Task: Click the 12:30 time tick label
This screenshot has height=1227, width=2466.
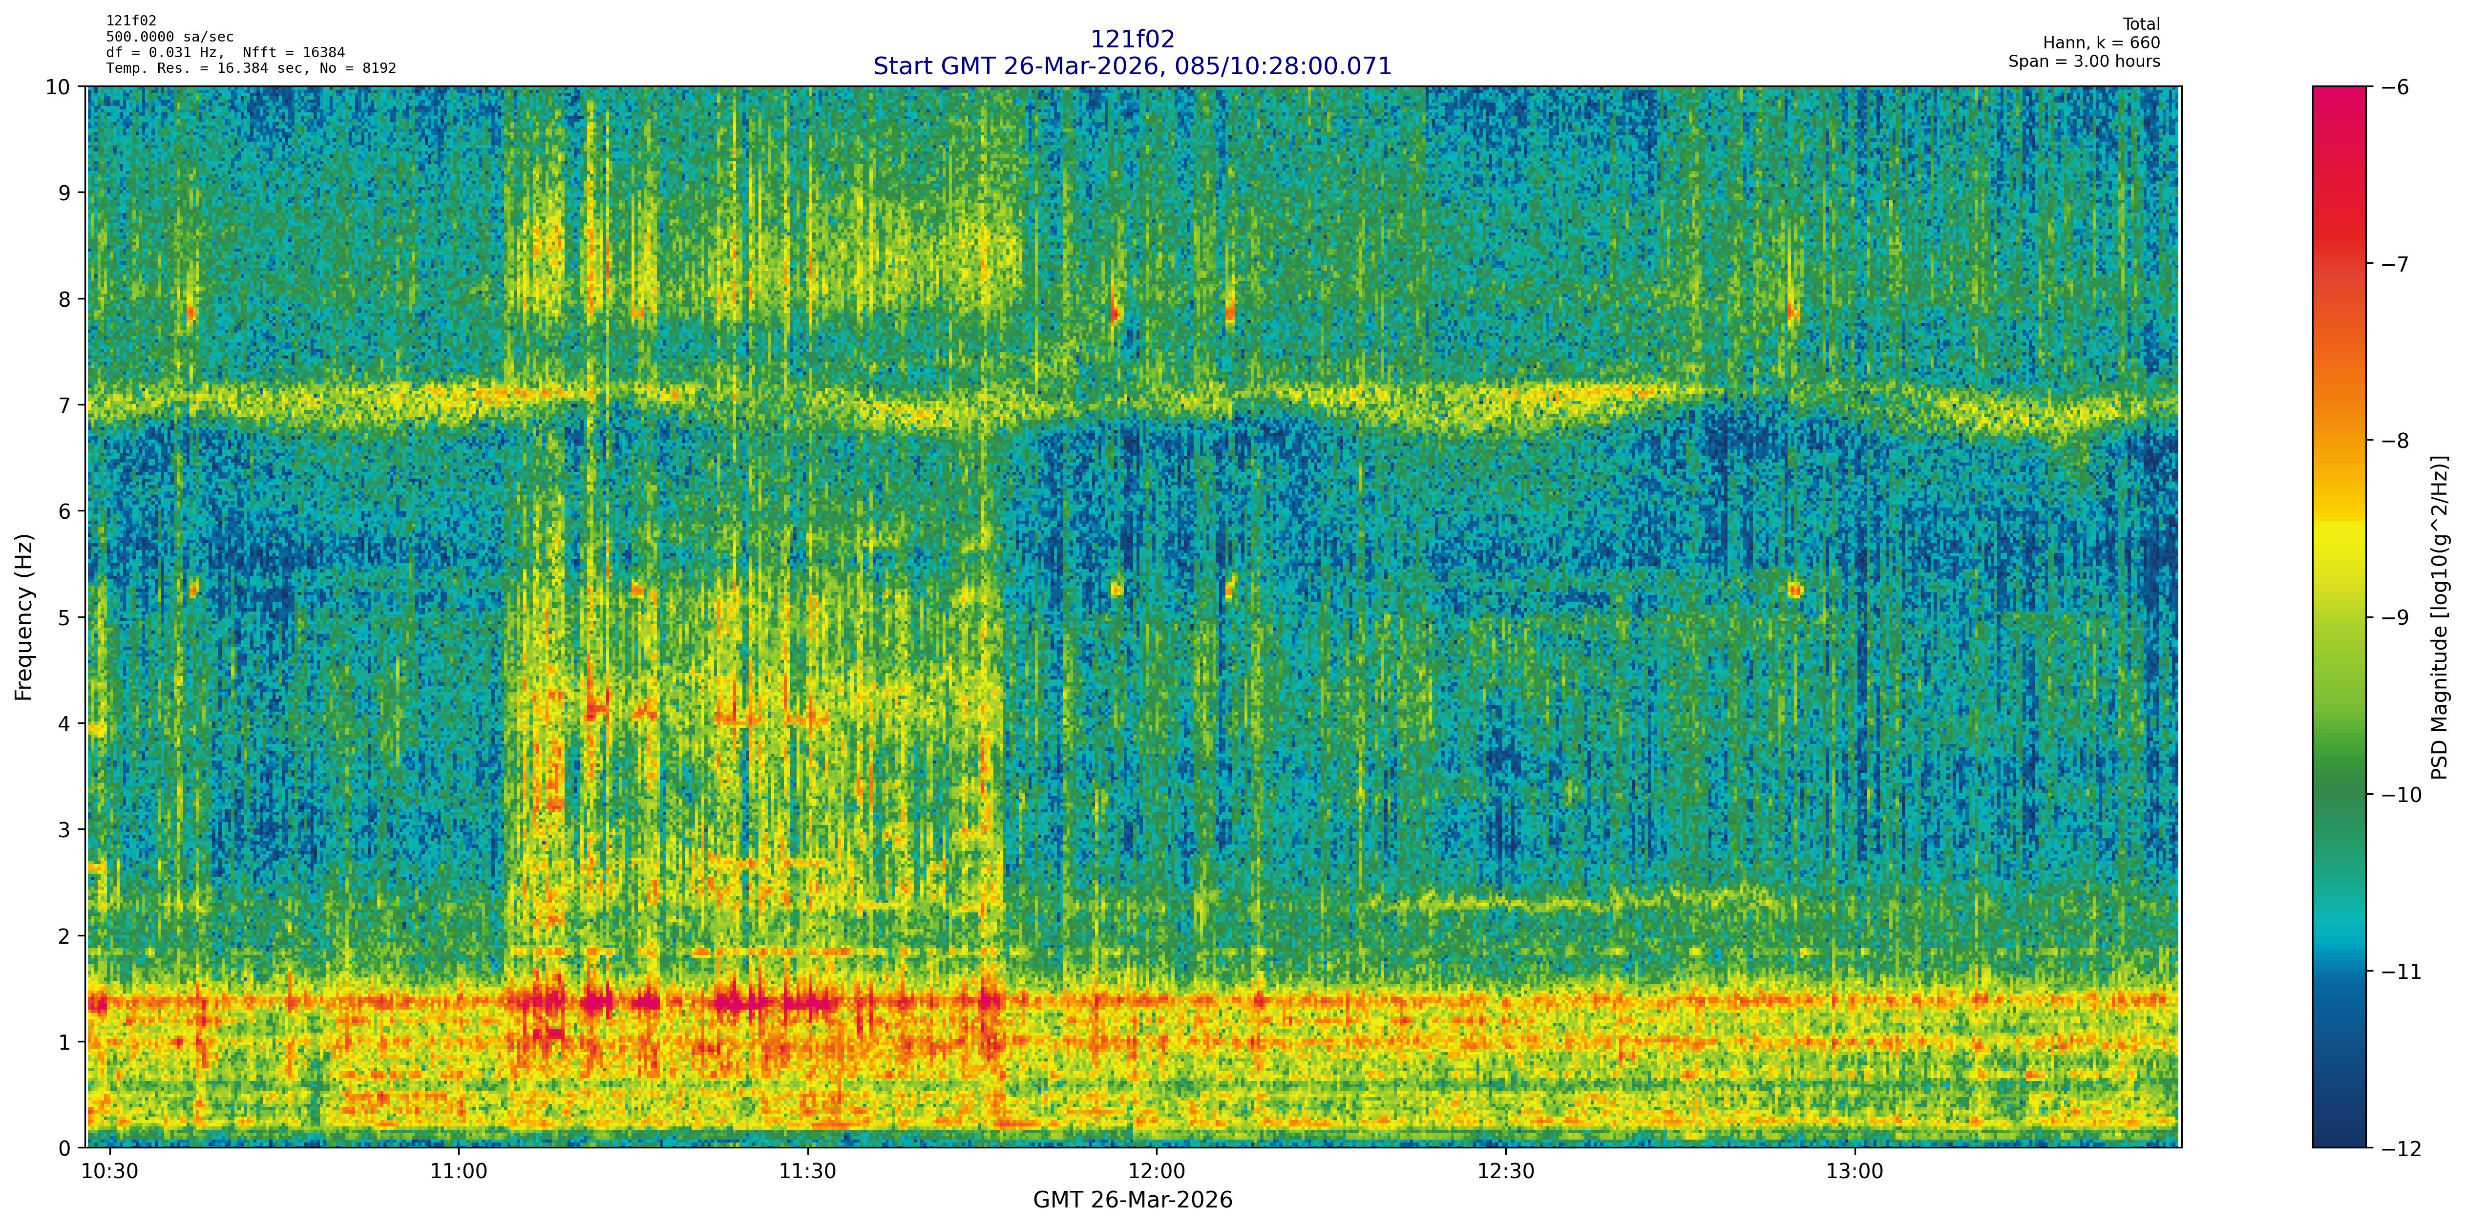Action: [x=1506, y=1171]
